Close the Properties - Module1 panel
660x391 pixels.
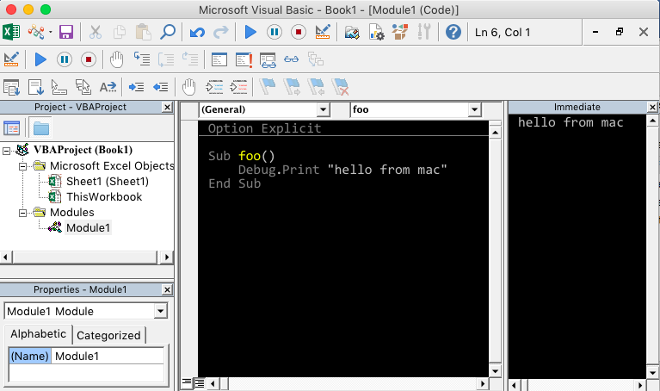click(167, 290)
